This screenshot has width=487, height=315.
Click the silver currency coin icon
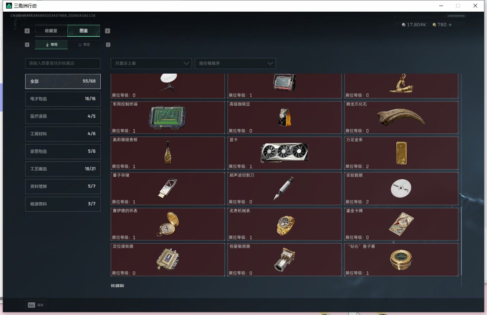pos(404,25)
